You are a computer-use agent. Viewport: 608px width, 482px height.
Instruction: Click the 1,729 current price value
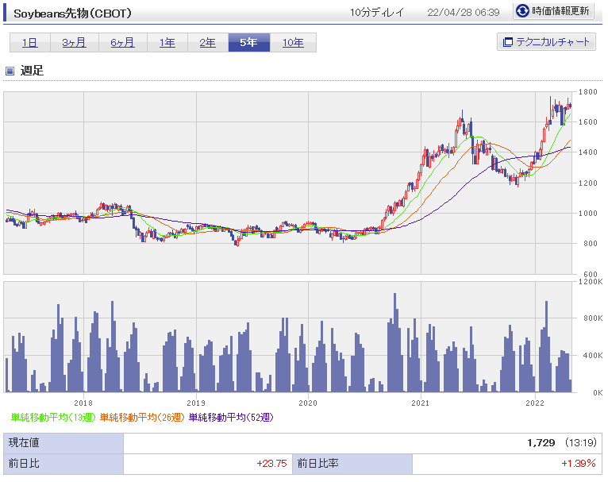pos(541,443)
